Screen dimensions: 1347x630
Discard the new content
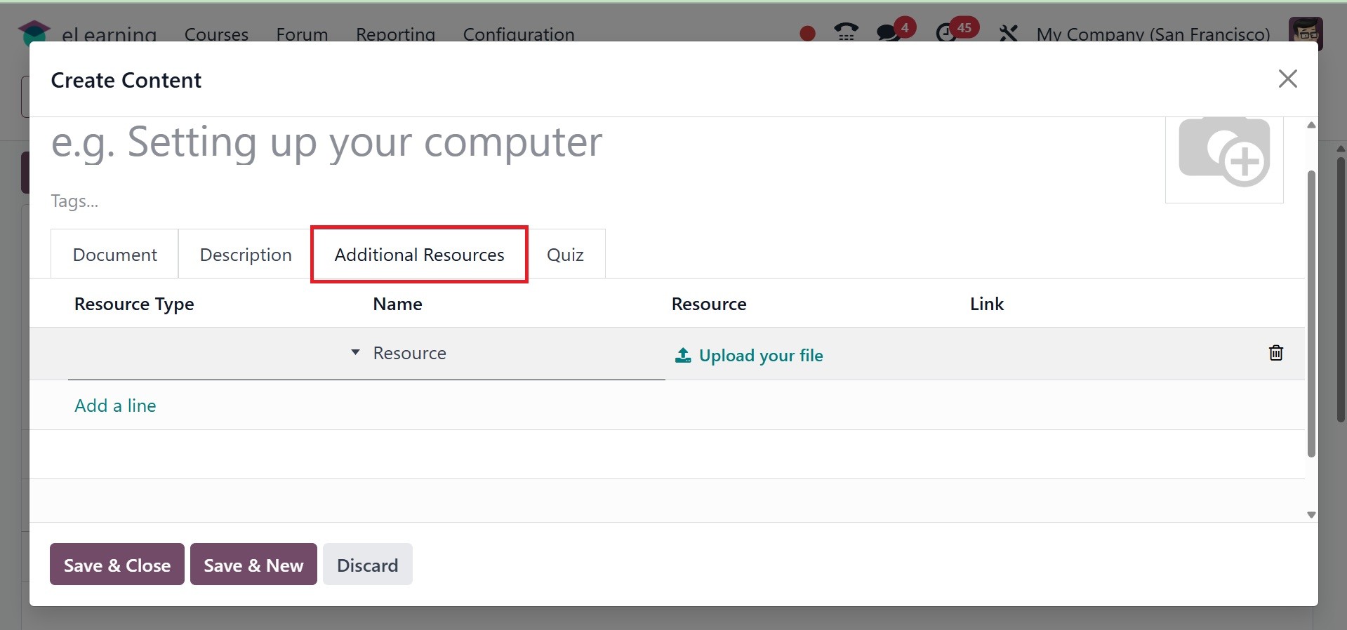368,565
